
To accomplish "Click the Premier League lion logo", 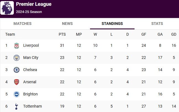I will pos(7,8).
